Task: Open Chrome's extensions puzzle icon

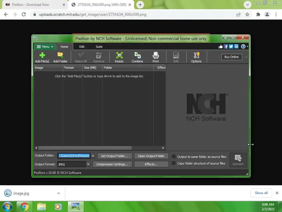Action: click(x=258, y=14)
